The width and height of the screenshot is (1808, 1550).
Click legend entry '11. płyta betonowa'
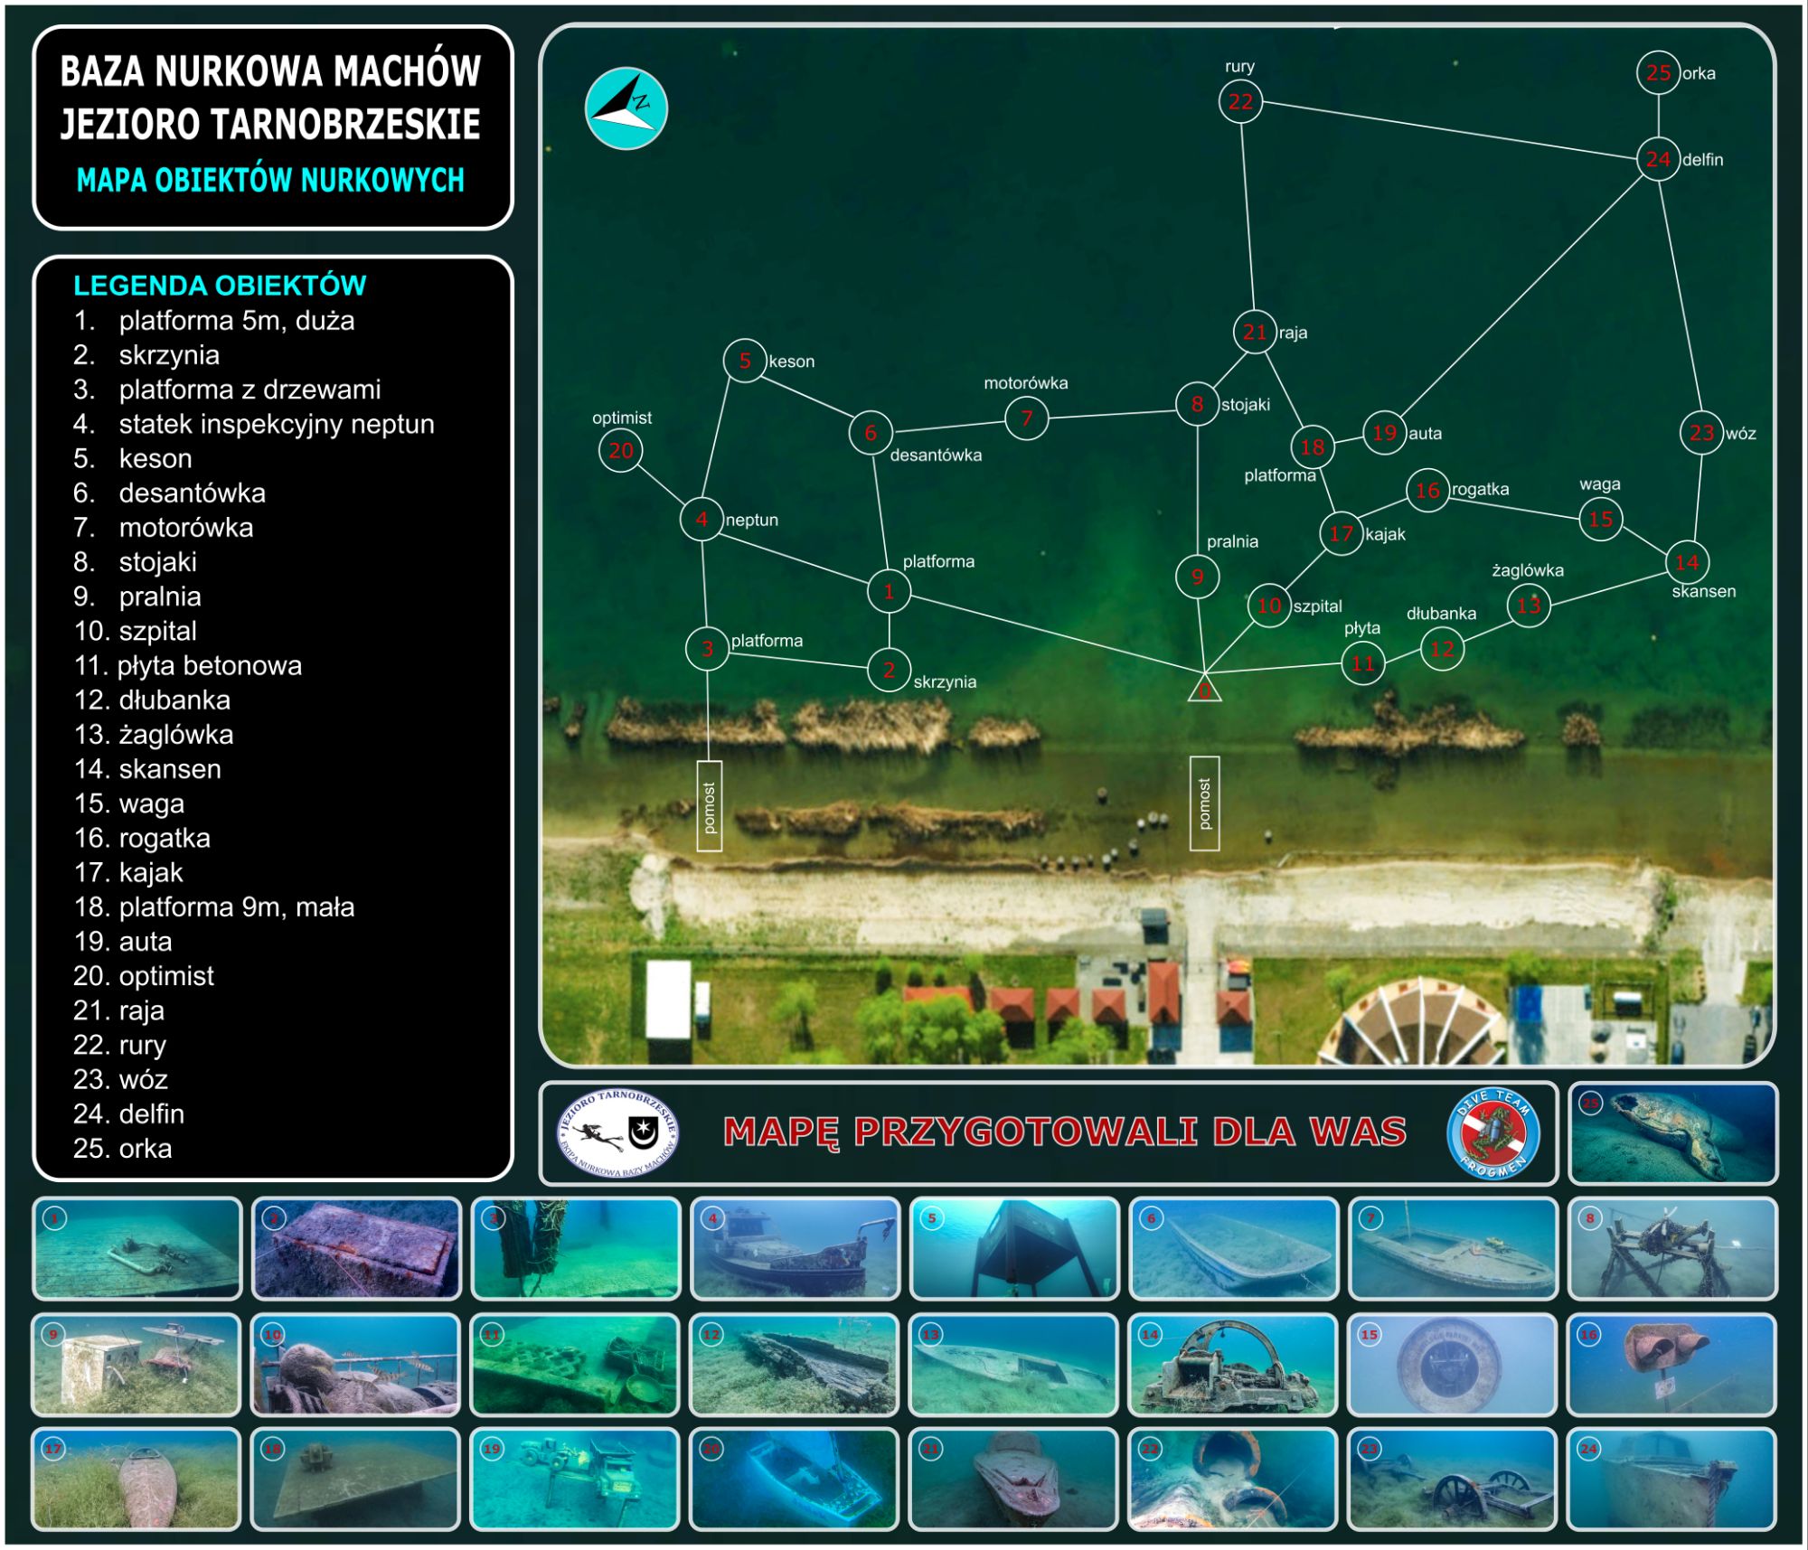(x=188, y=666)
